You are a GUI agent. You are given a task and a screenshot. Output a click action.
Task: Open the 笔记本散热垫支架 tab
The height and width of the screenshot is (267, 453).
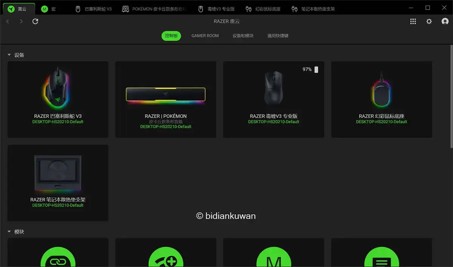point(314,9)
